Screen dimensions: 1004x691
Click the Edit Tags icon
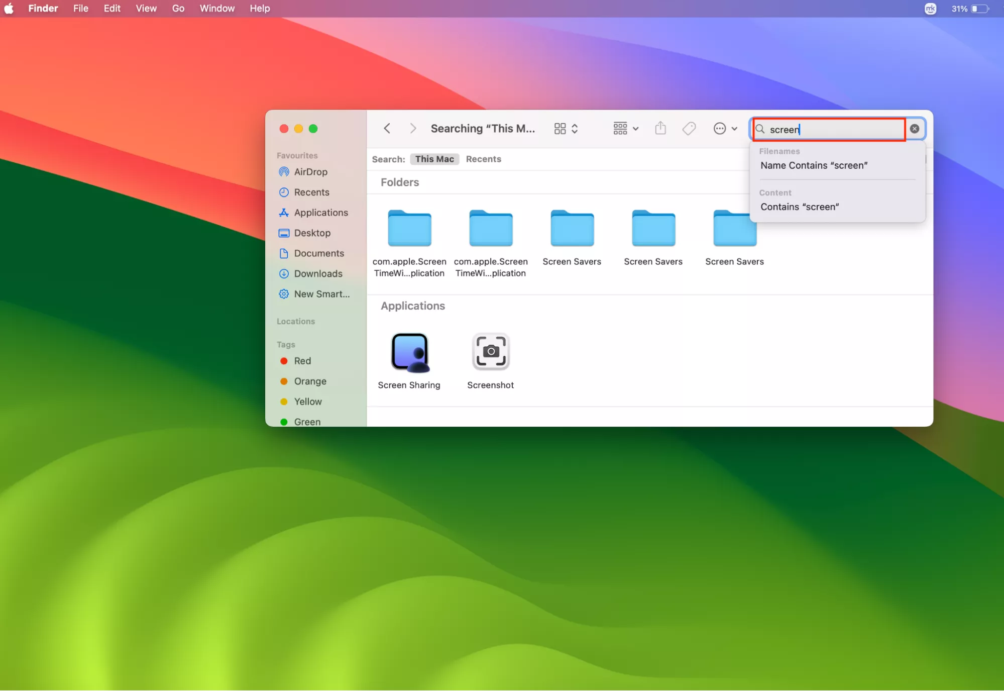coord(689,129)
